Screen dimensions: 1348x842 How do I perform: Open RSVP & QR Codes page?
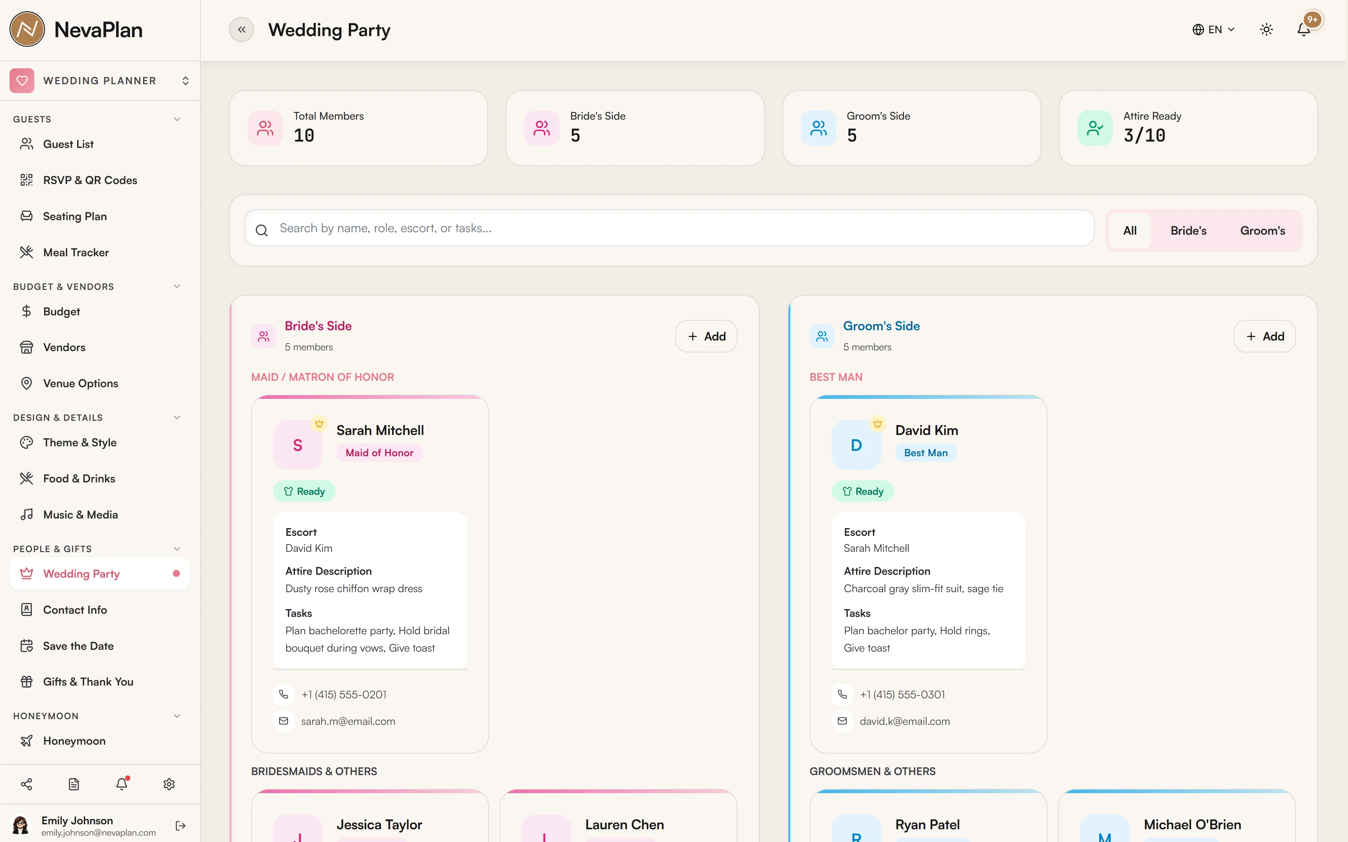click(x=100, y=180)
